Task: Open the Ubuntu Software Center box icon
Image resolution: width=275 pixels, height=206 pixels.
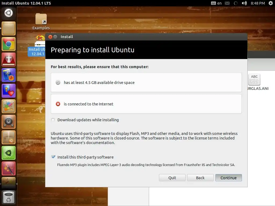Action: (x=8, y=137)
